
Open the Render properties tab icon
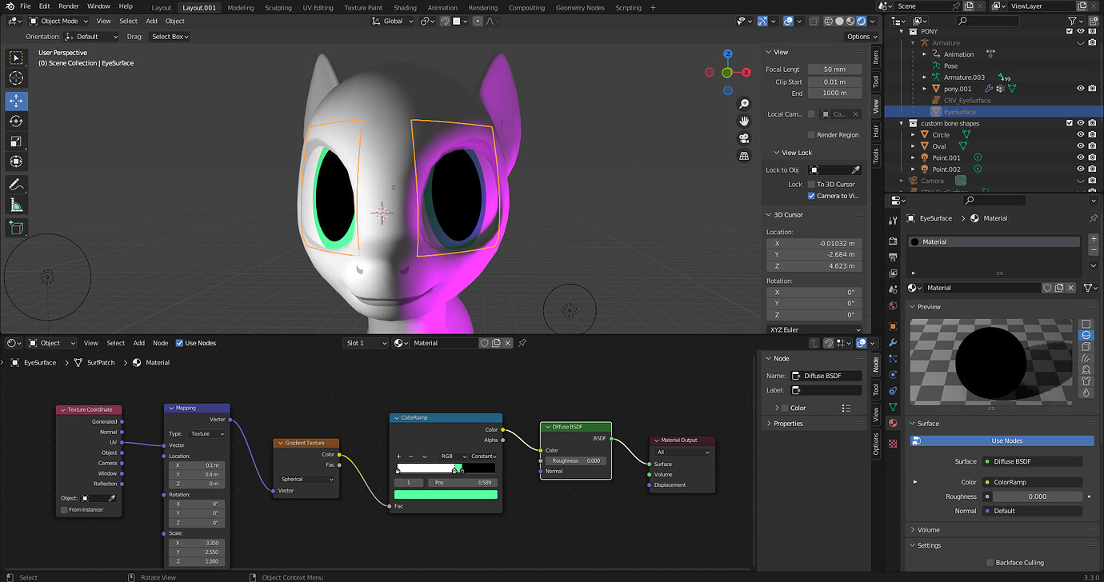pyautogui.click(x=894, y=241)
